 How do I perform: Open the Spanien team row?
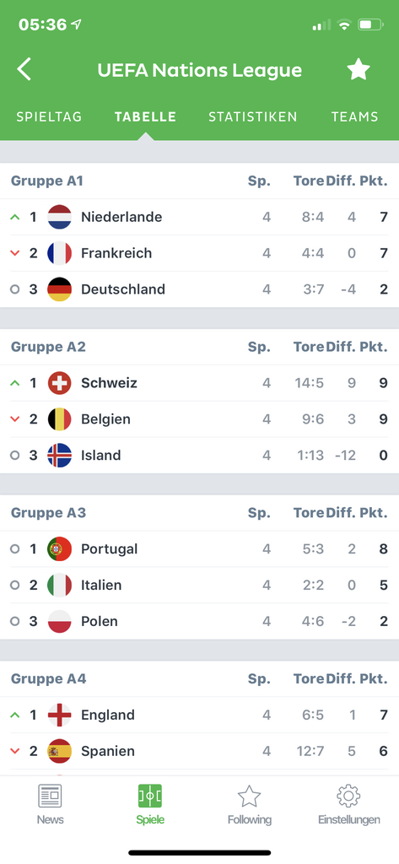199,751
